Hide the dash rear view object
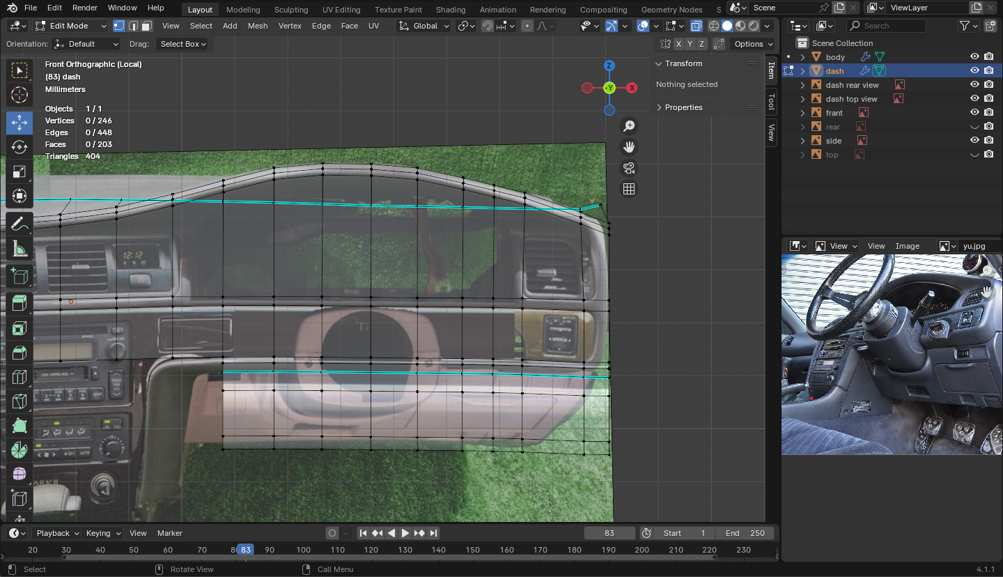 tap(974, 85)
